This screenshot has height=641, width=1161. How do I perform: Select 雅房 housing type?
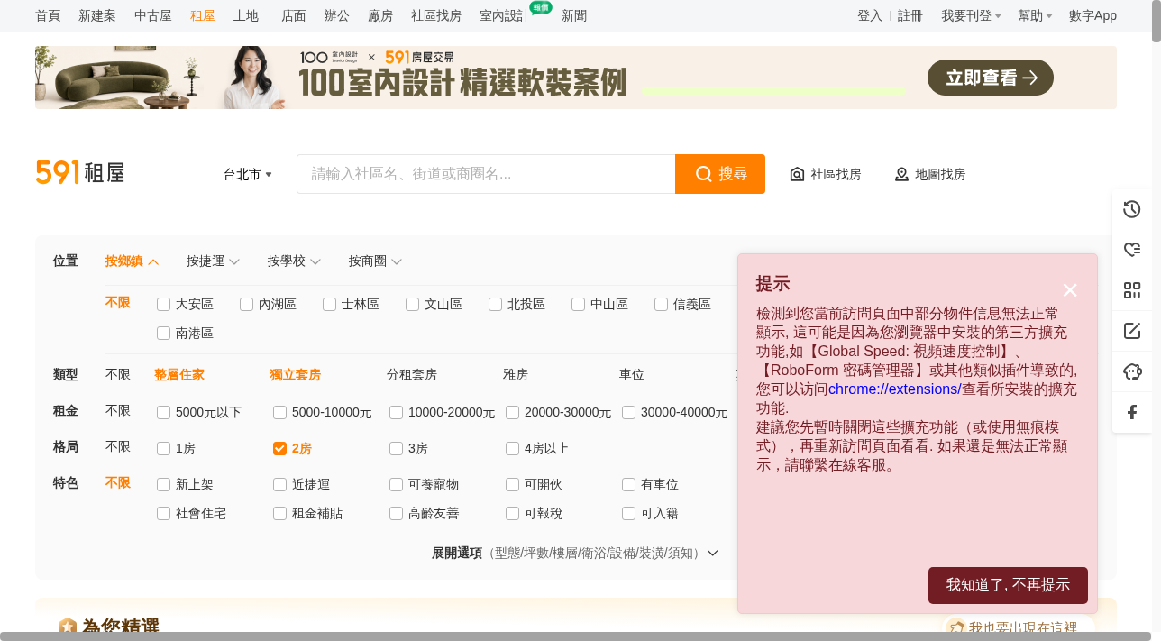click(x=516, y=374)
